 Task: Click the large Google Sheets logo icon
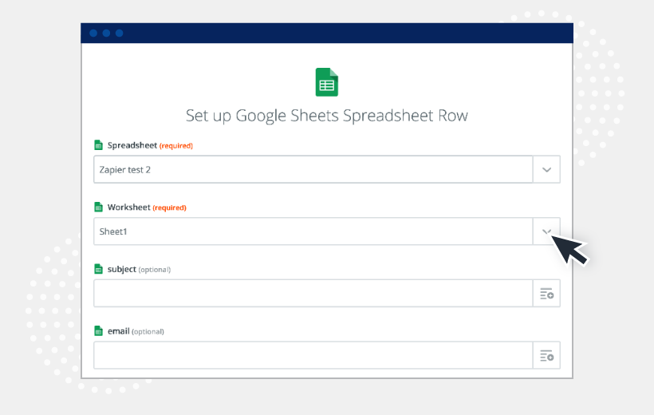coord(326,82)
